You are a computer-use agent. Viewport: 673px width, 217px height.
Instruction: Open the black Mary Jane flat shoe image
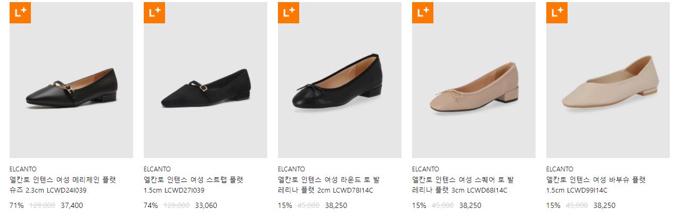click(x=71, y=80)
